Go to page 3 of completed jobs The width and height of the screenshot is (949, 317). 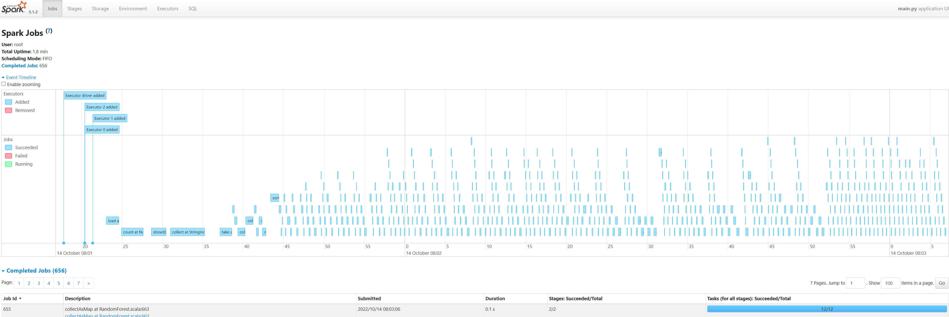[39, 283]
